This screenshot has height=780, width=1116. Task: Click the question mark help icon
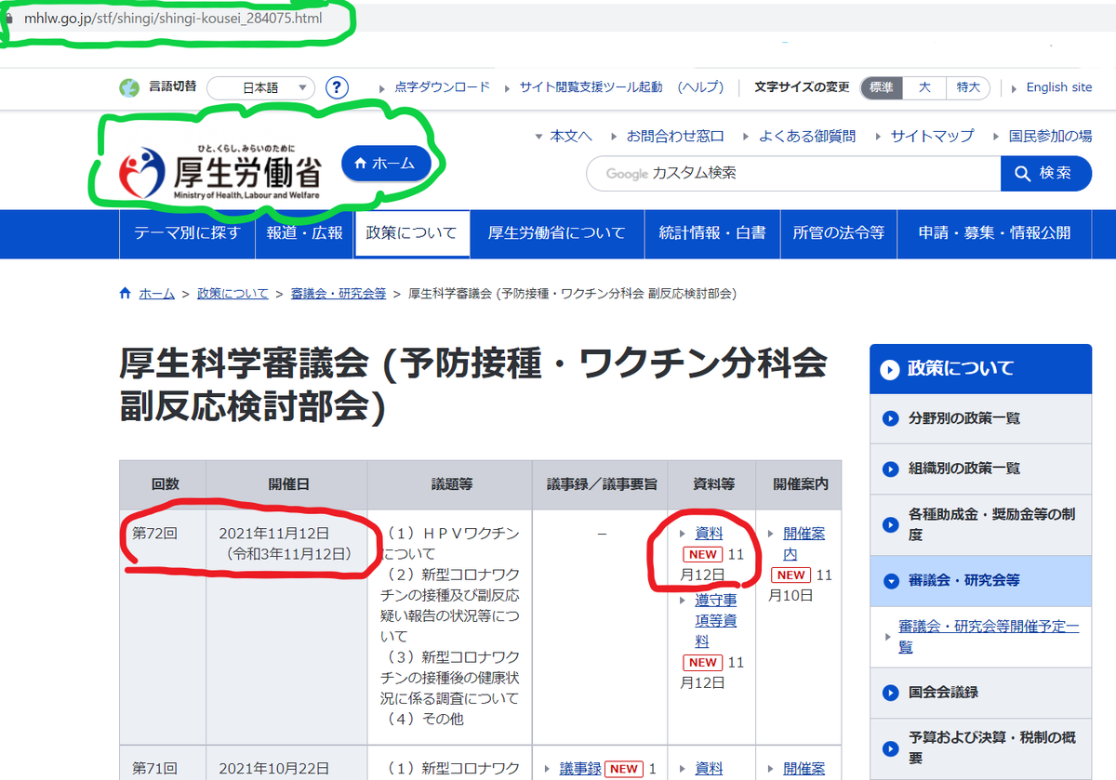[x=337, y=87]
